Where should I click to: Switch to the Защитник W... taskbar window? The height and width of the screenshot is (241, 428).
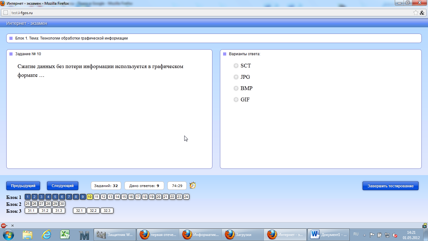(x=115, y=235)
